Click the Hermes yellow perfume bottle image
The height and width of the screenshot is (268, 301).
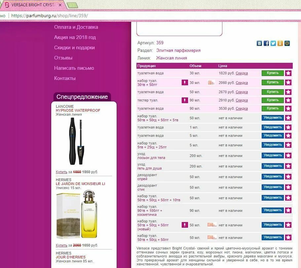click(89, 214)
